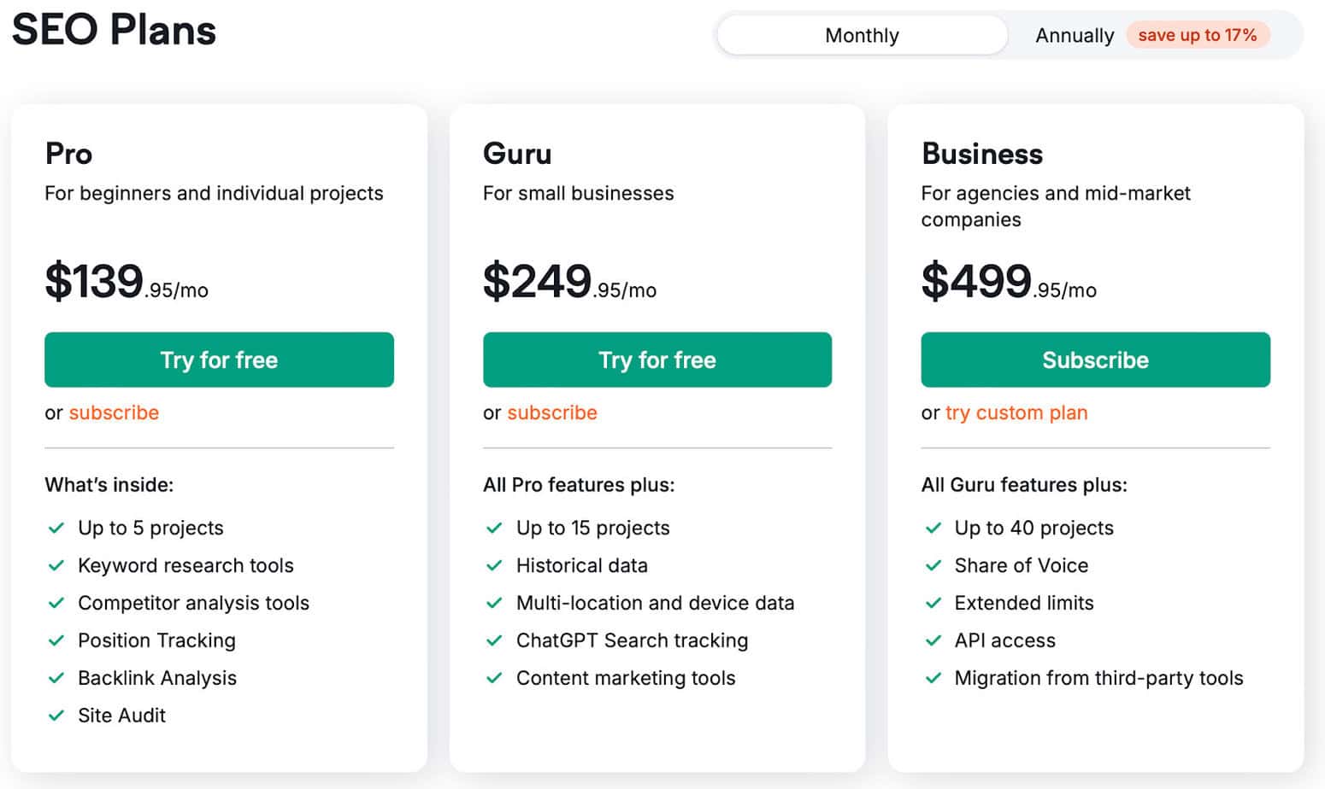The image size is (1325, 789).
Task: Open the 'try custom plan' link
Action: click(1016, 412)
